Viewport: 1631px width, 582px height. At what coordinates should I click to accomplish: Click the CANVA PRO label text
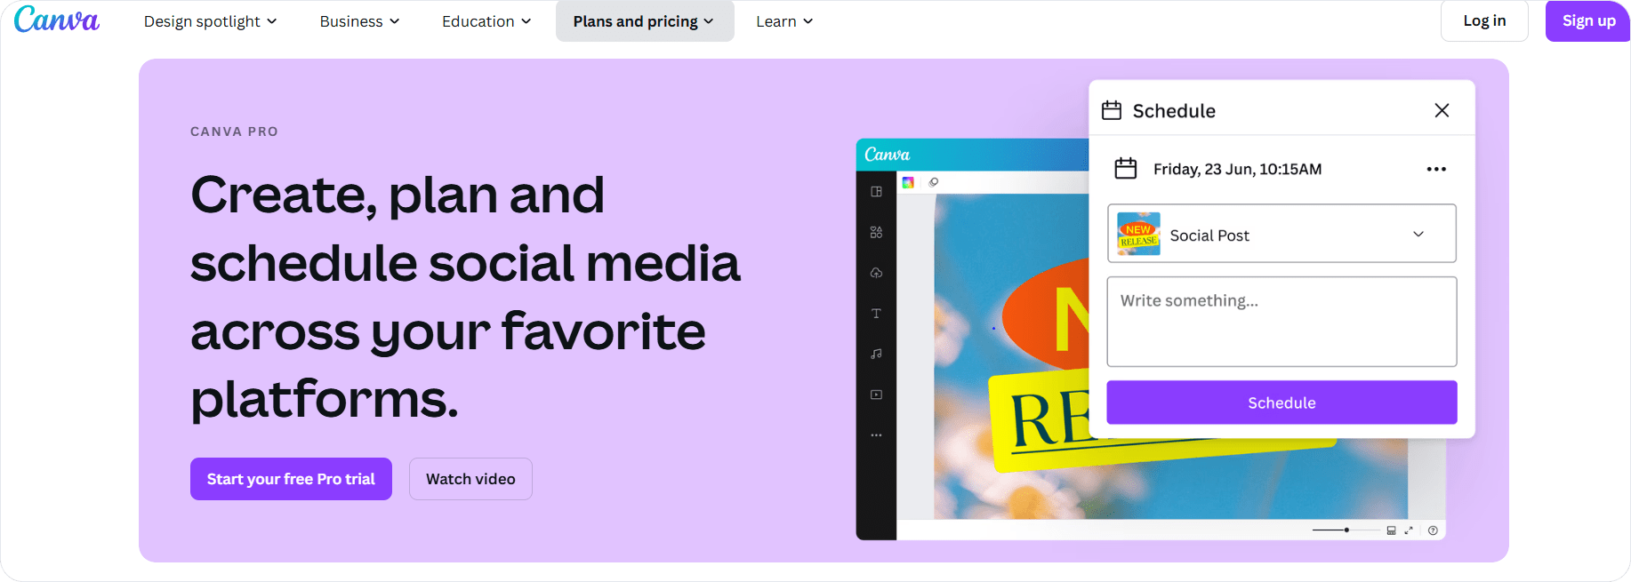[x=234, y=132]
